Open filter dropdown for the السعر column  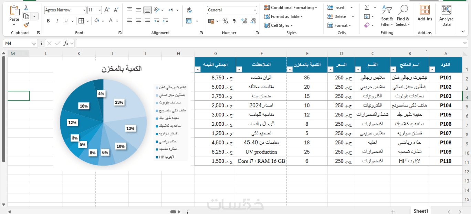click(x=331, y=69)
